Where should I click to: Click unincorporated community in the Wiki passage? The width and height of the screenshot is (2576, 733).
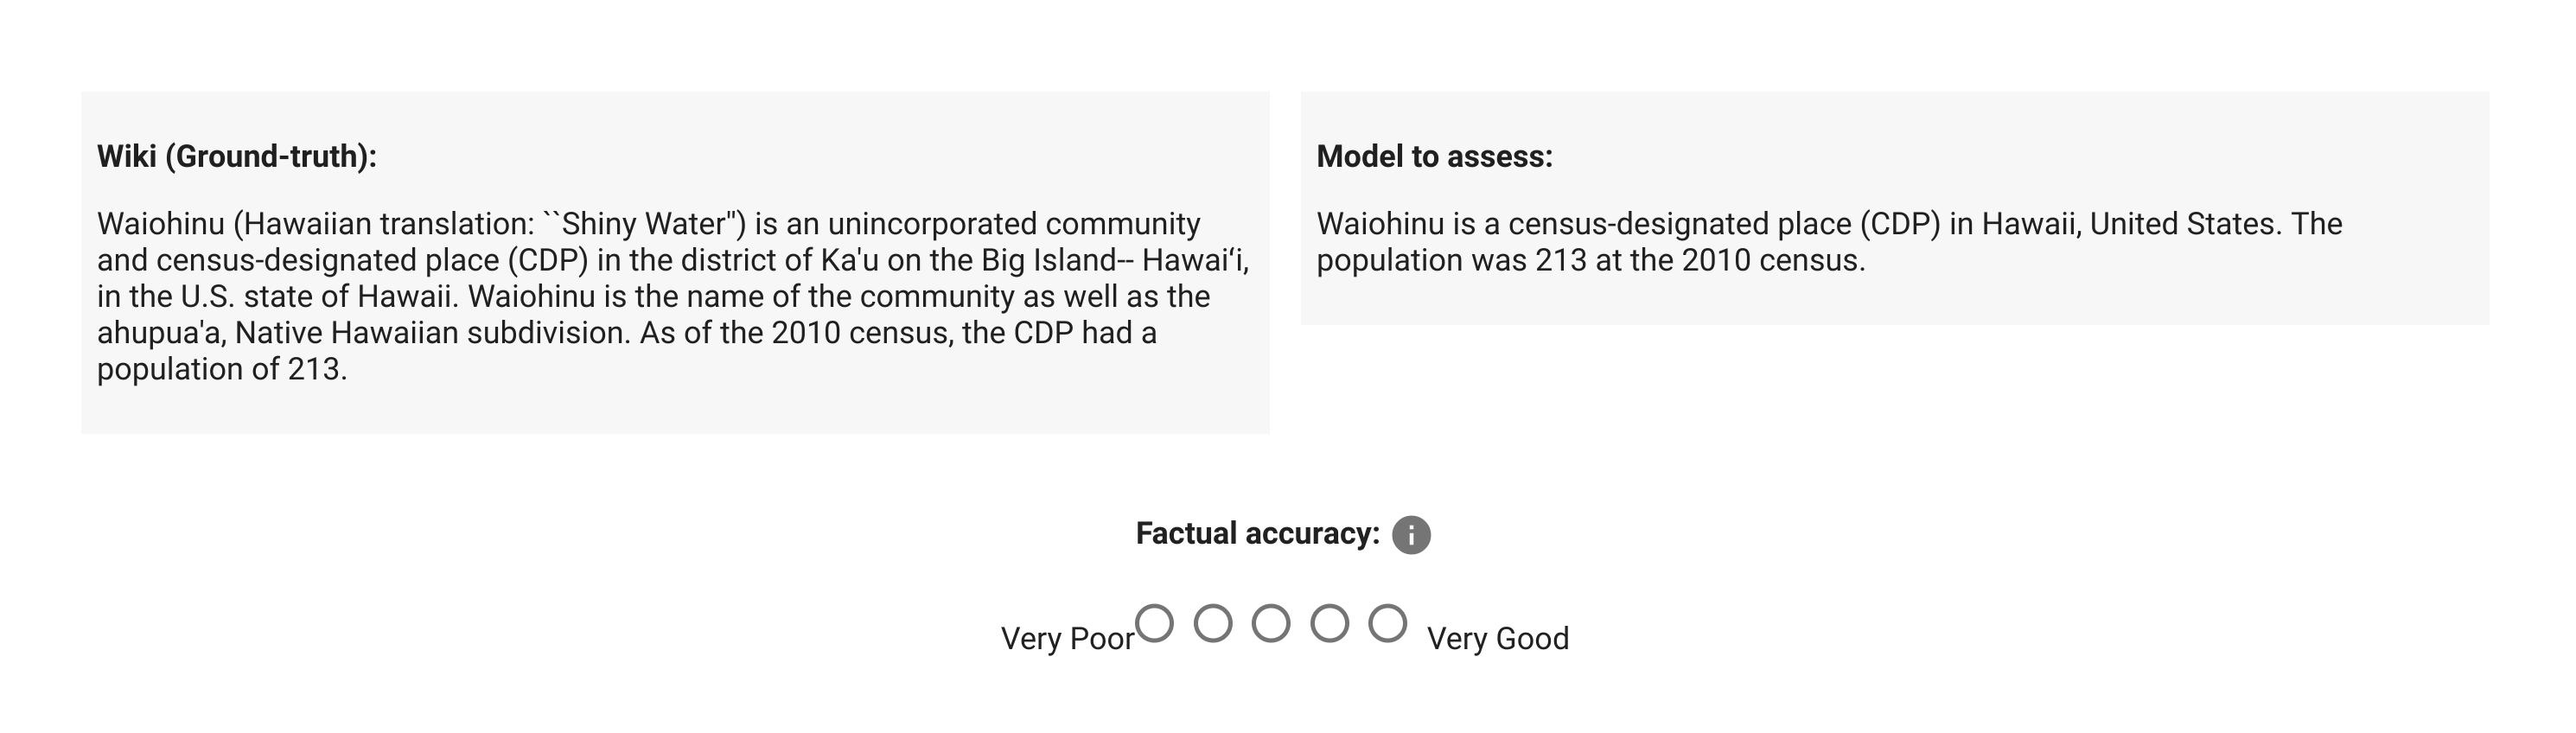tap(1013, 223)
